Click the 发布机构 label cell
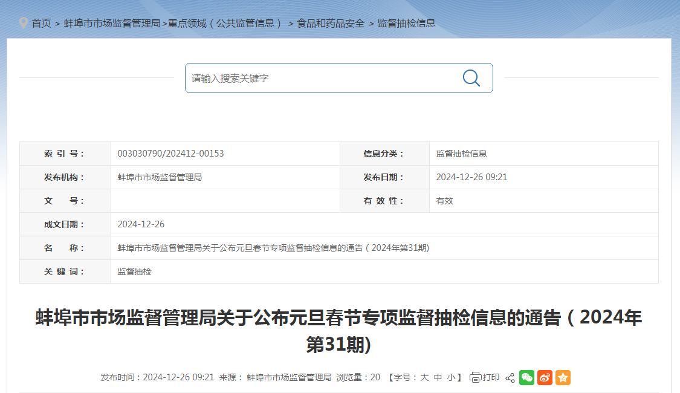The width and height of the screenshot is (680, 393). pyautogui.click(x=65, y=177)
